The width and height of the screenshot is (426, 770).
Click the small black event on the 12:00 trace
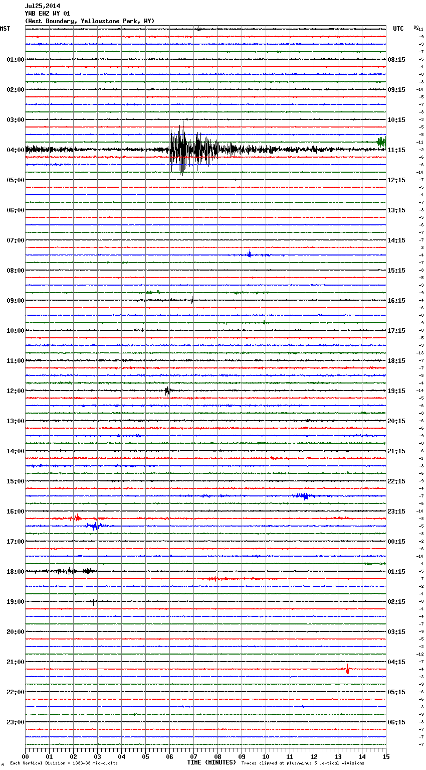(168, 391)
